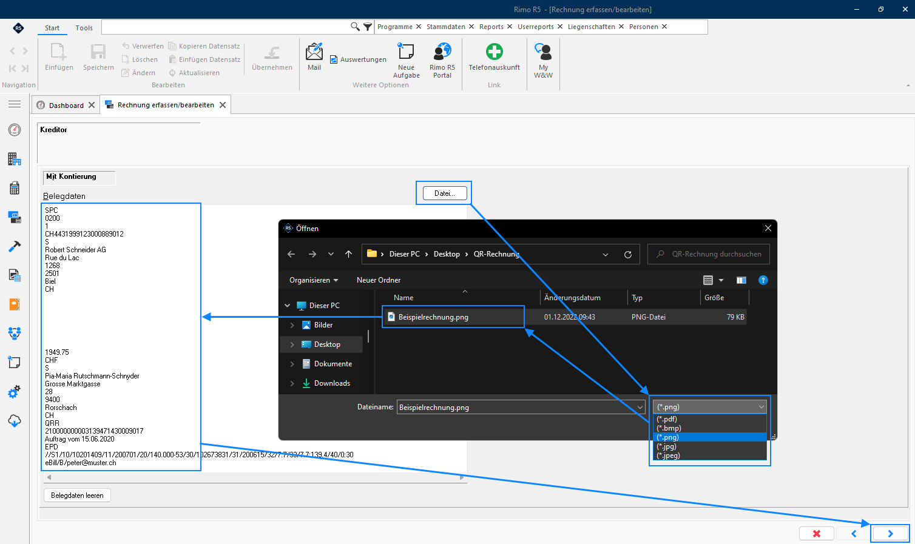The image size is (915, 544).
Task: Open the calculator icon in the left sidebar
Action: [15, 188]
